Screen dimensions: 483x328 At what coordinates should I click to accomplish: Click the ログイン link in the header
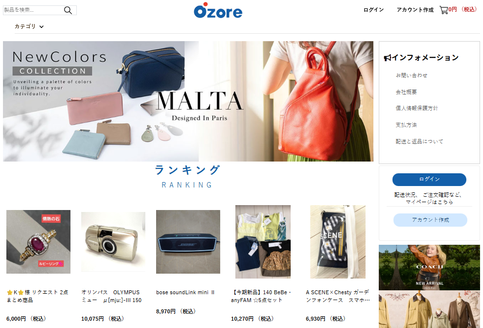coord(373,10)
